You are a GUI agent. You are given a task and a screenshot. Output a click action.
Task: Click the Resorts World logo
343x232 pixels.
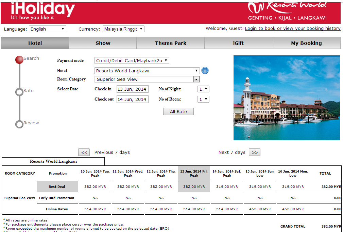click(x=287, y=11)
